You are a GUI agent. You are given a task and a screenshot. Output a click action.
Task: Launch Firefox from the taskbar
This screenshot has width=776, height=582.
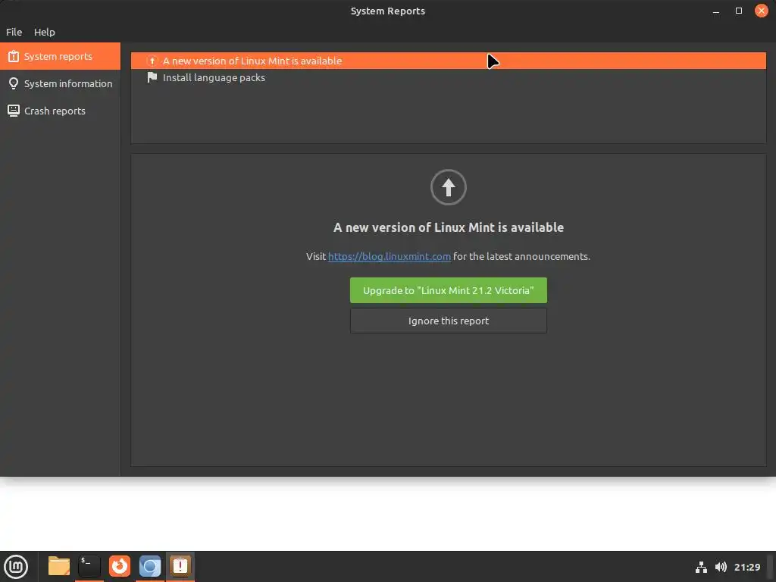120,566
